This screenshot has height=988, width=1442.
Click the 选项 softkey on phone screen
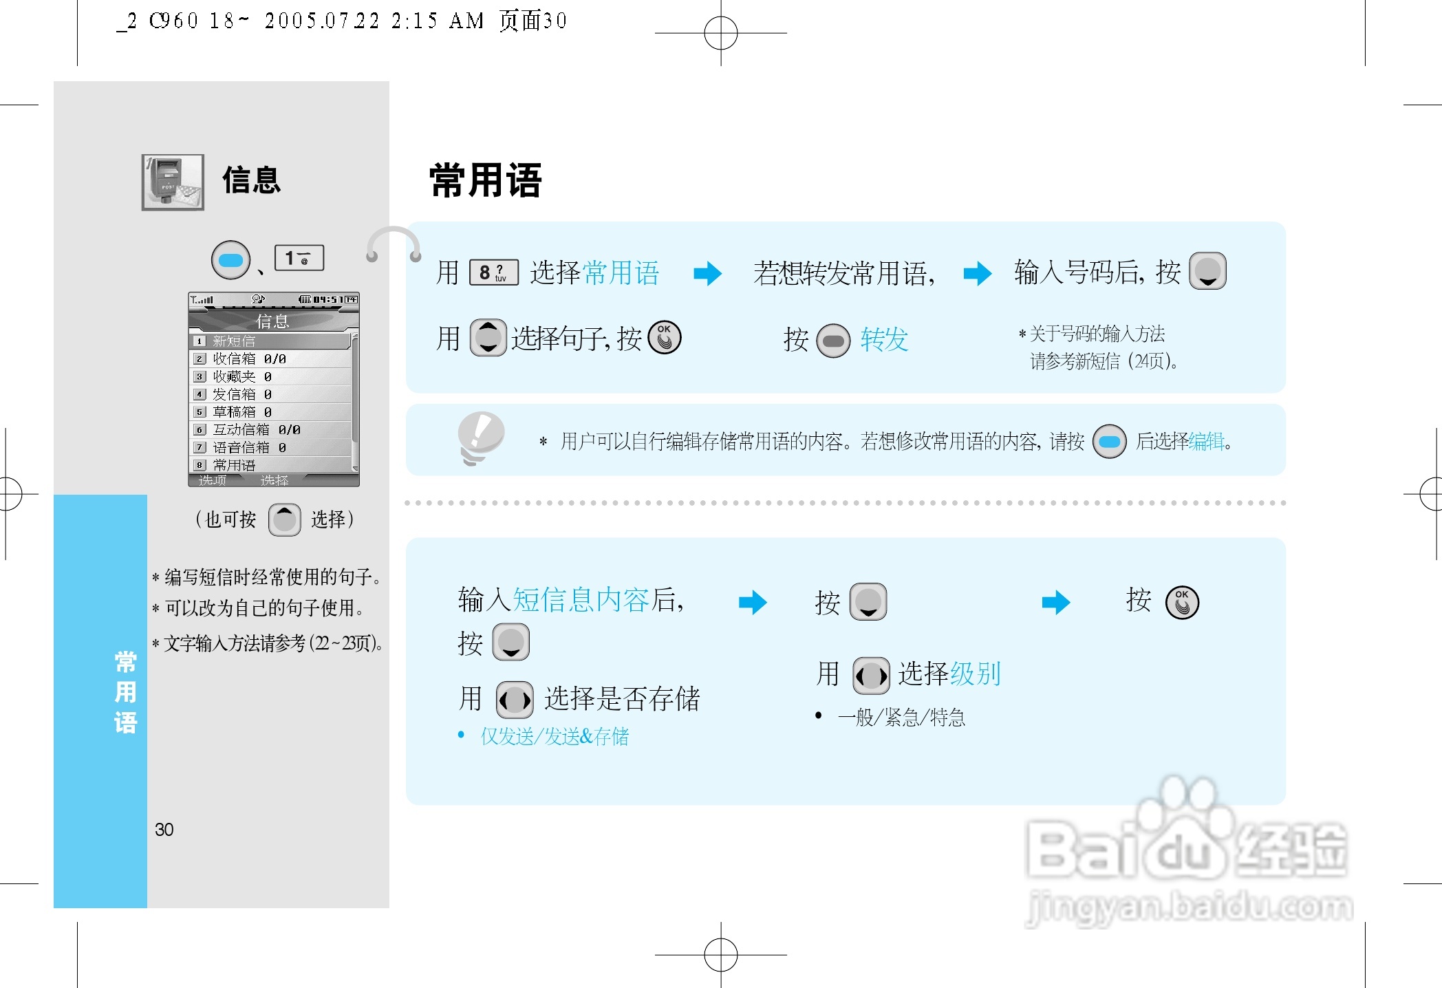[x=212, y=480]
